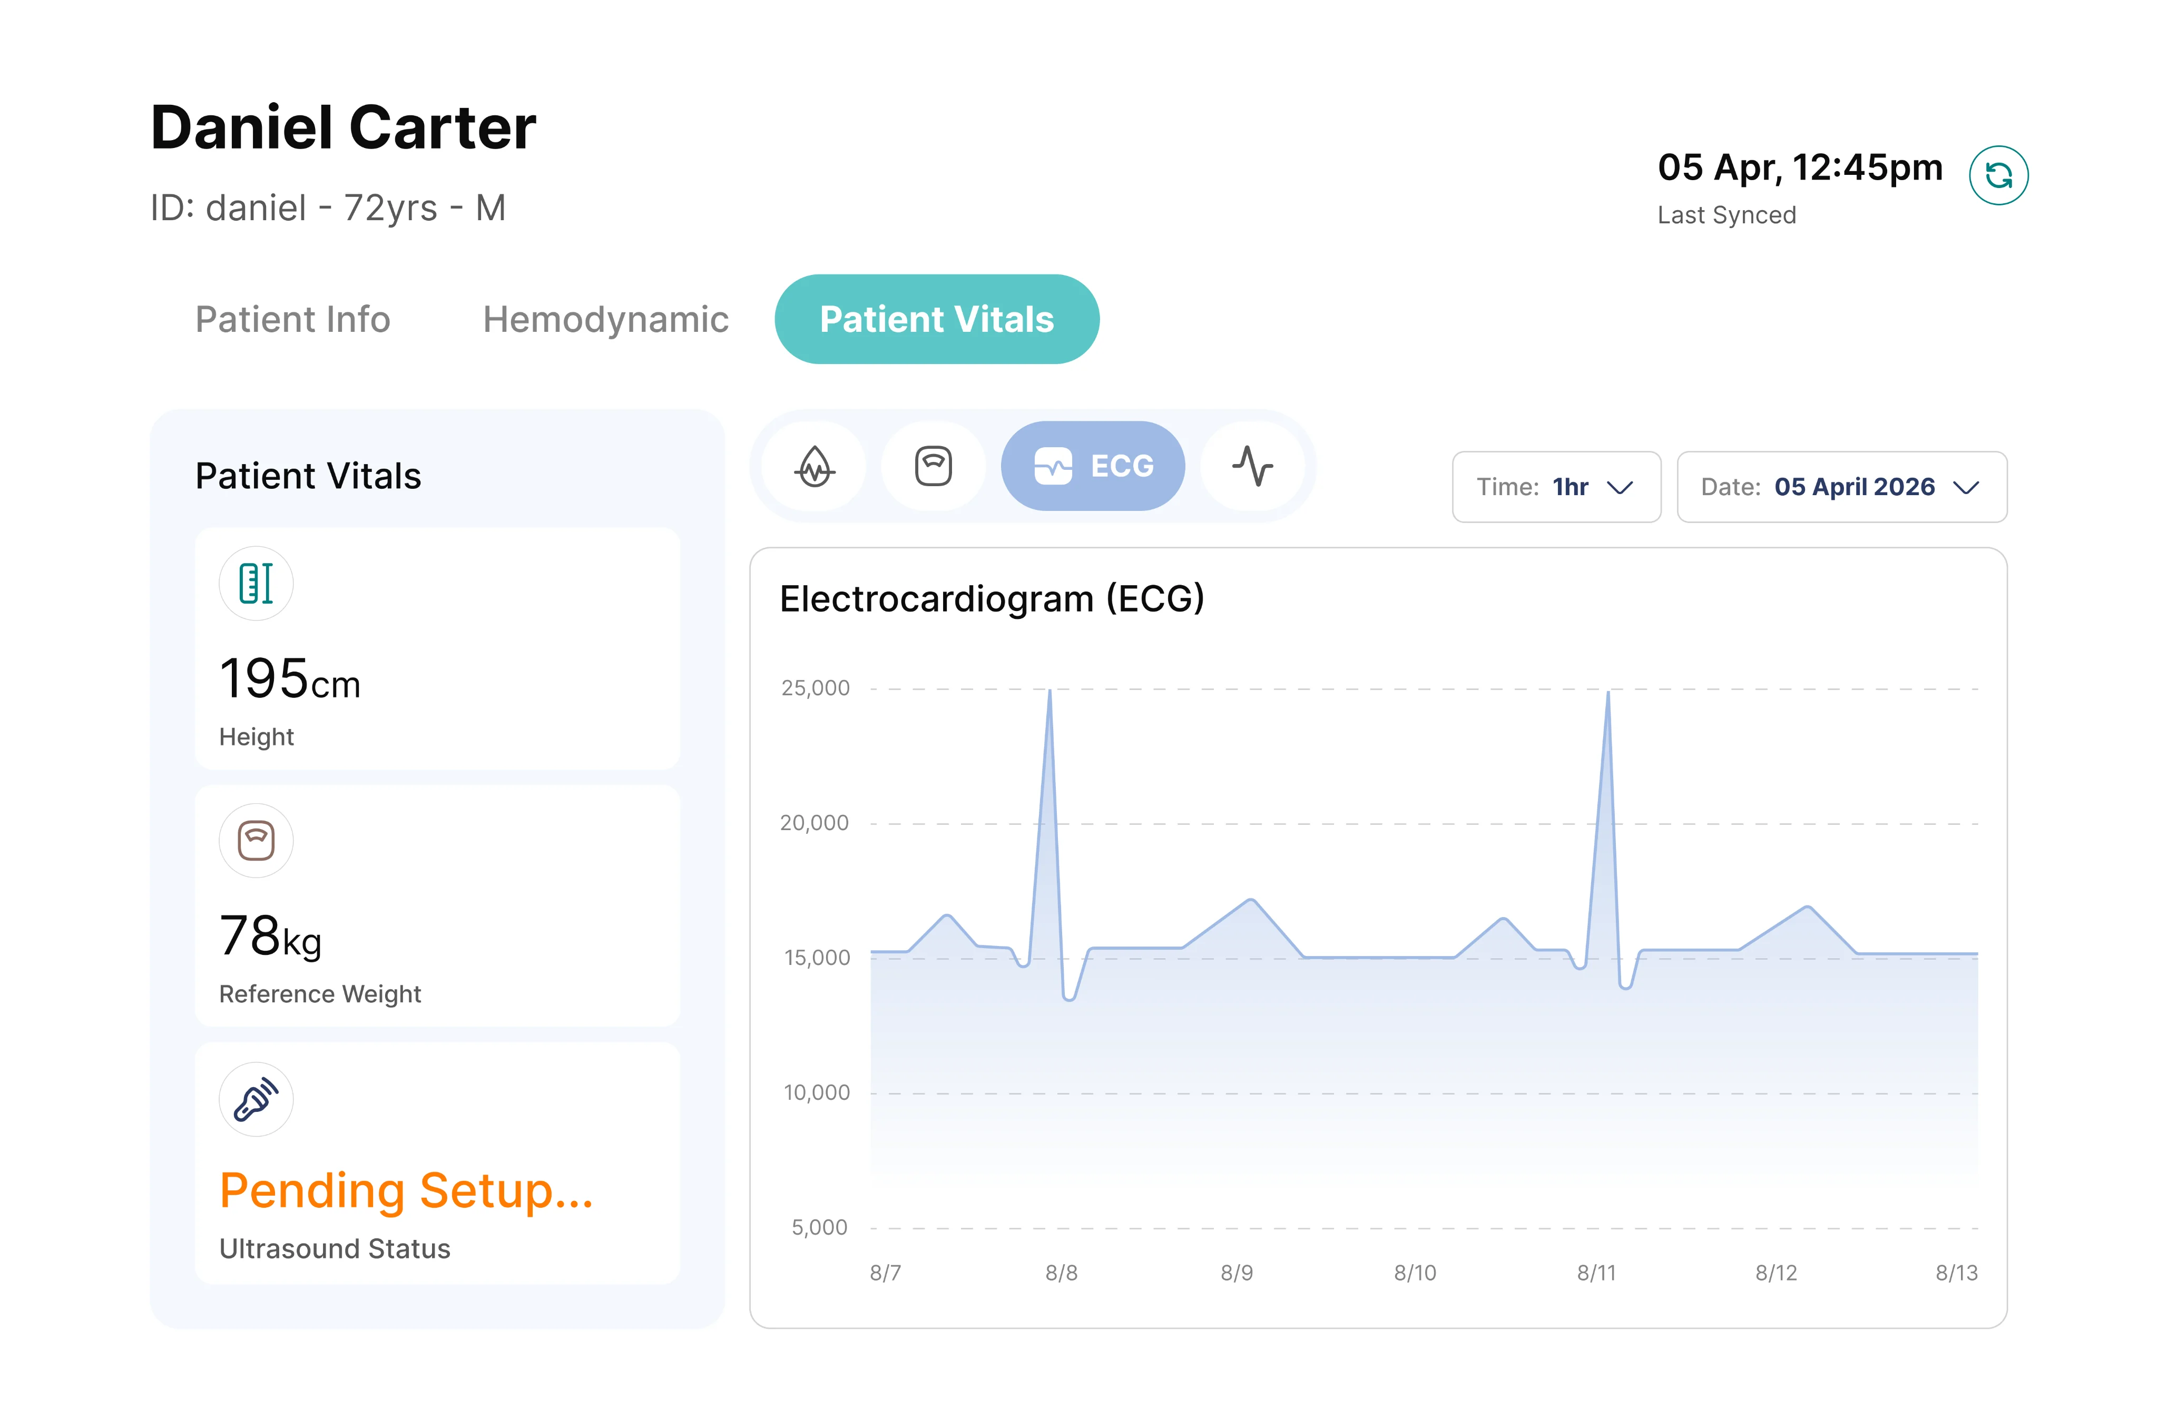This screenshot has width=2158, height=1419.
Task: Select the blood oxygen drop chart icon
Action: pyautogui.click(x=814, y=466)
